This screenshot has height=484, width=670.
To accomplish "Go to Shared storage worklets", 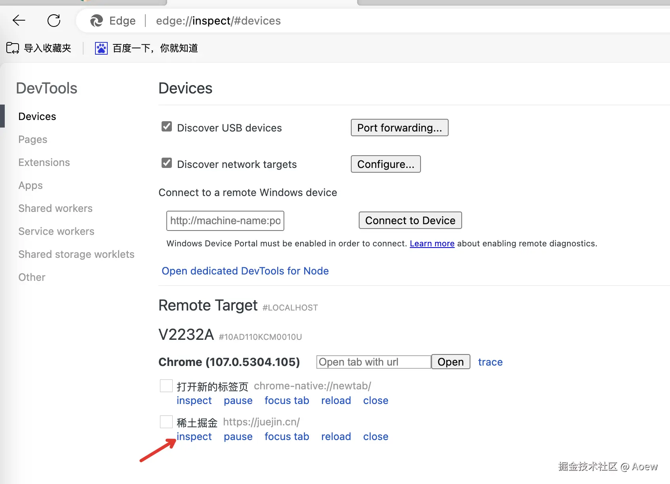I will point(76,254).
